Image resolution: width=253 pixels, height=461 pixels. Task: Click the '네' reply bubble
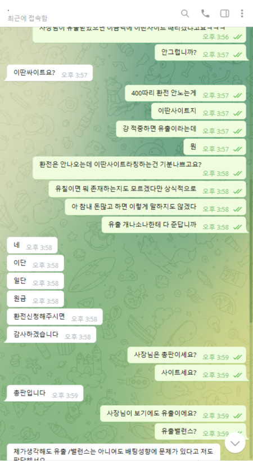point(31,245)
